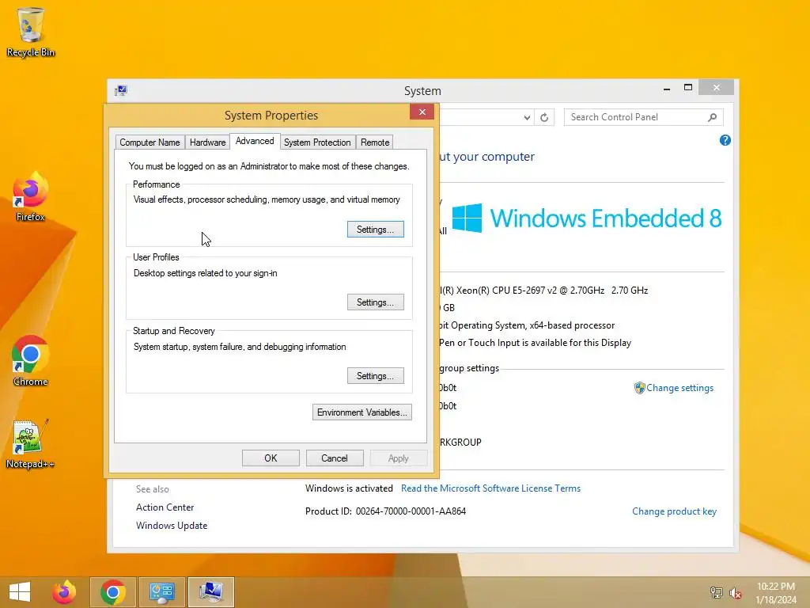Confirm System Properties with OK
Image resolution: width=810 pixels, height=608 pixels.
click(x=271, y=458)
